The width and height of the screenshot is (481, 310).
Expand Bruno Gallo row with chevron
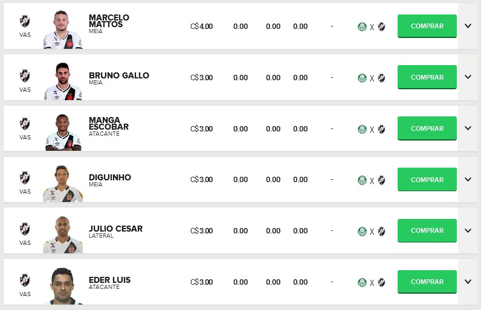(468, 77)
